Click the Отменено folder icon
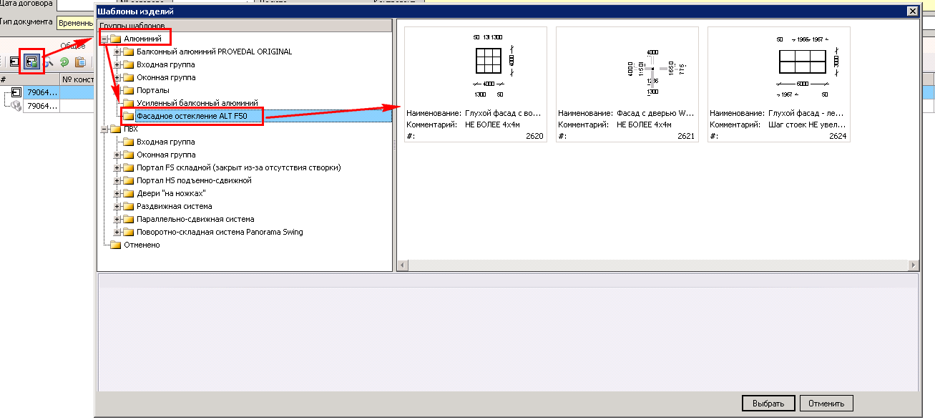935x420 pixels. [115, 245]
